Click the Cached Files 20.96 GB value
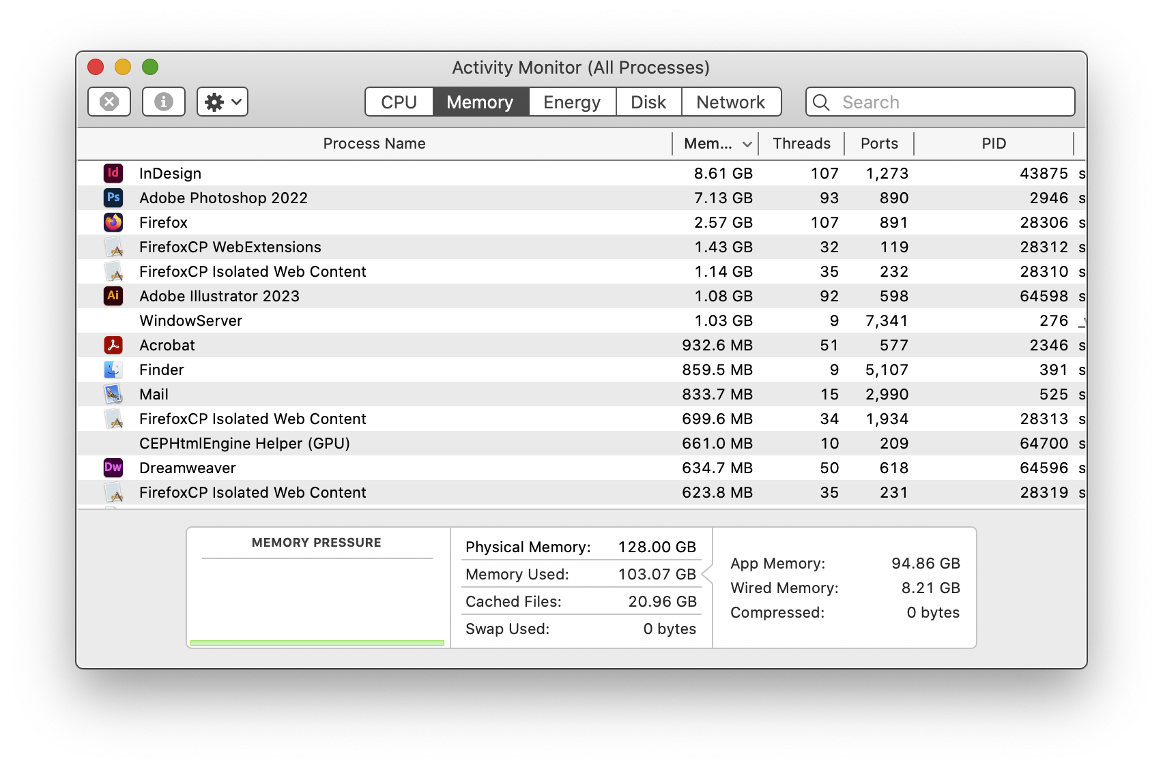The width and height of the screenshot is (1163, 769). coord(663,601)
